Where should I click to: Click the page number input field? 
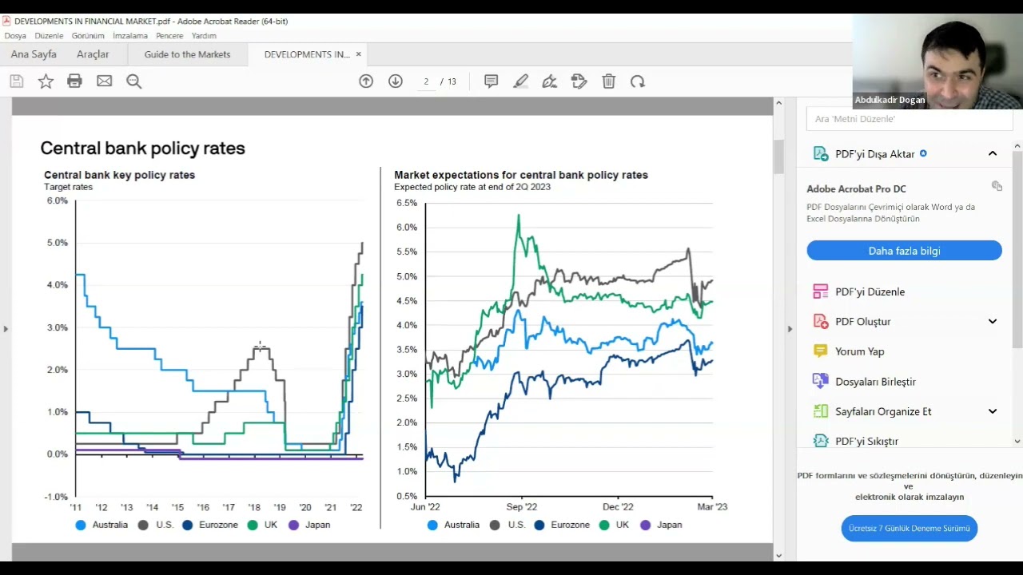[426, 81]
